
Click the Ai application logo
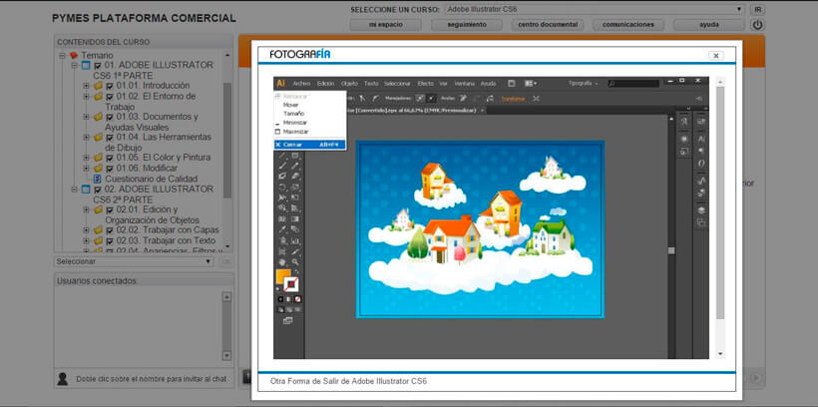(280, 84)
